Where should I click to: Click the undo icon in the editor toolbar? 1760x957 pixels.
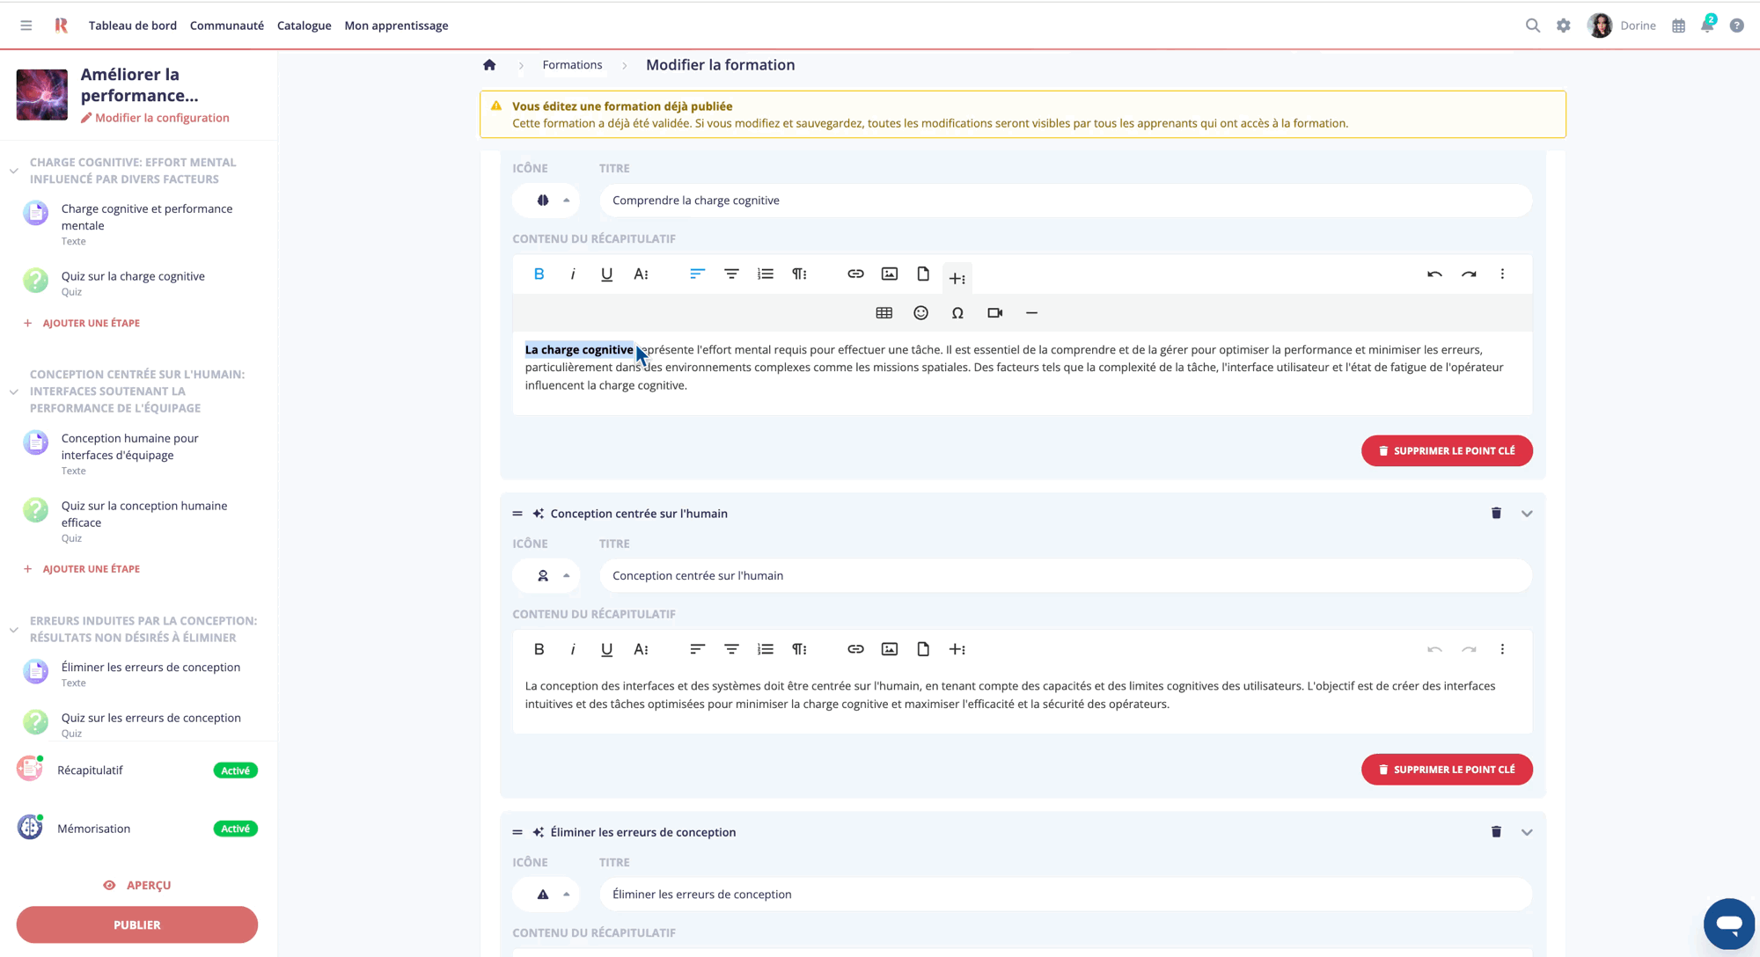(1434, 274)
